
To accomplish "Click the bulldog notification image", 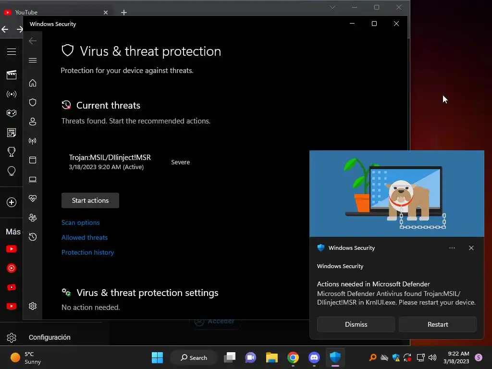I will pos(396,194).
